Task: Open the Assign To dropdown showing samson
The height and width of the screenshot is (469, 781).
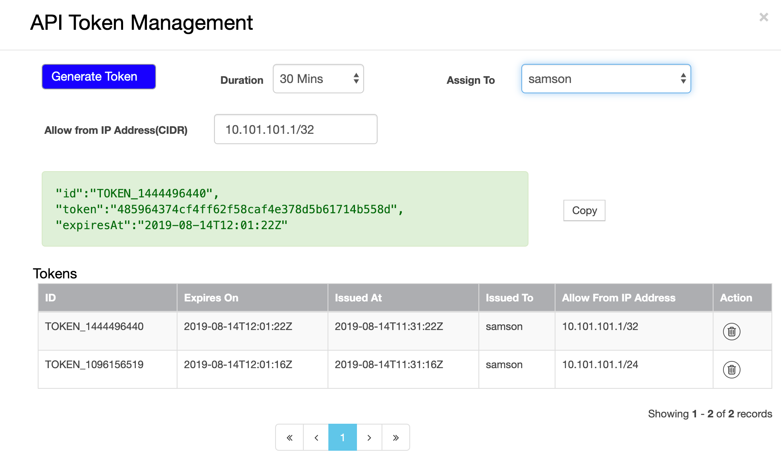Action: 606,79
